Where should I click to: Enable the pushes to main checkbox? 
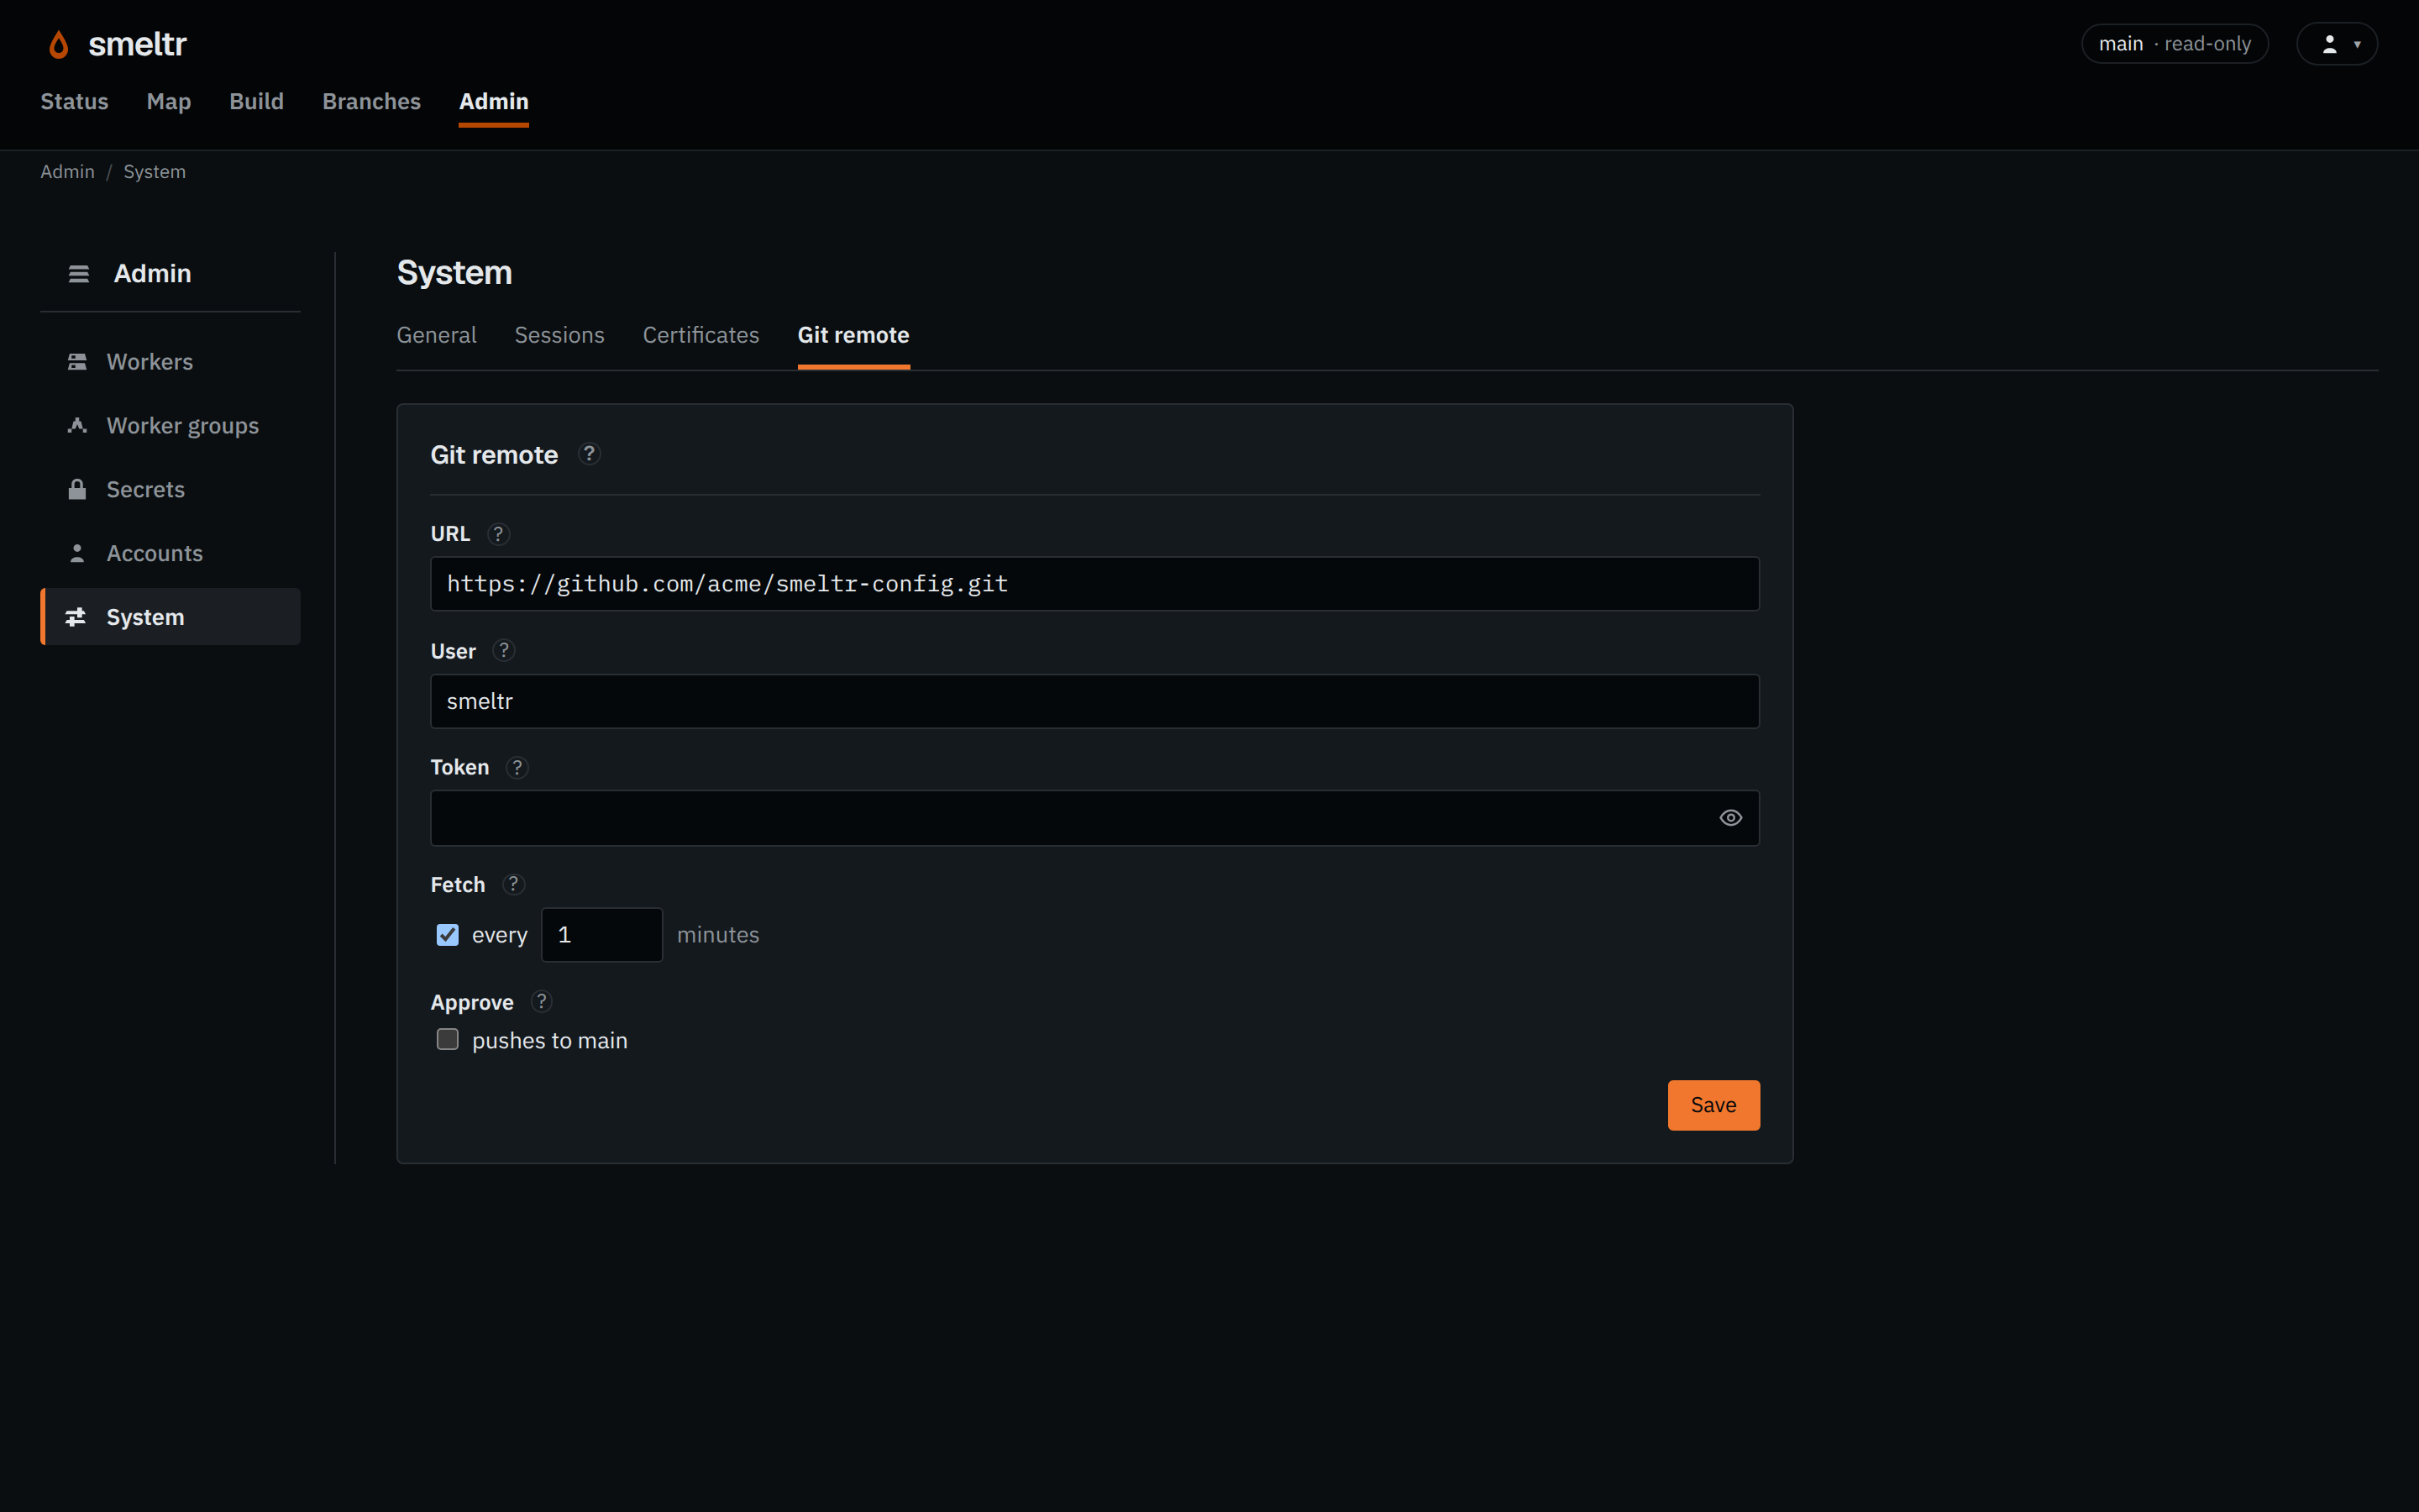click(448, 1040)
